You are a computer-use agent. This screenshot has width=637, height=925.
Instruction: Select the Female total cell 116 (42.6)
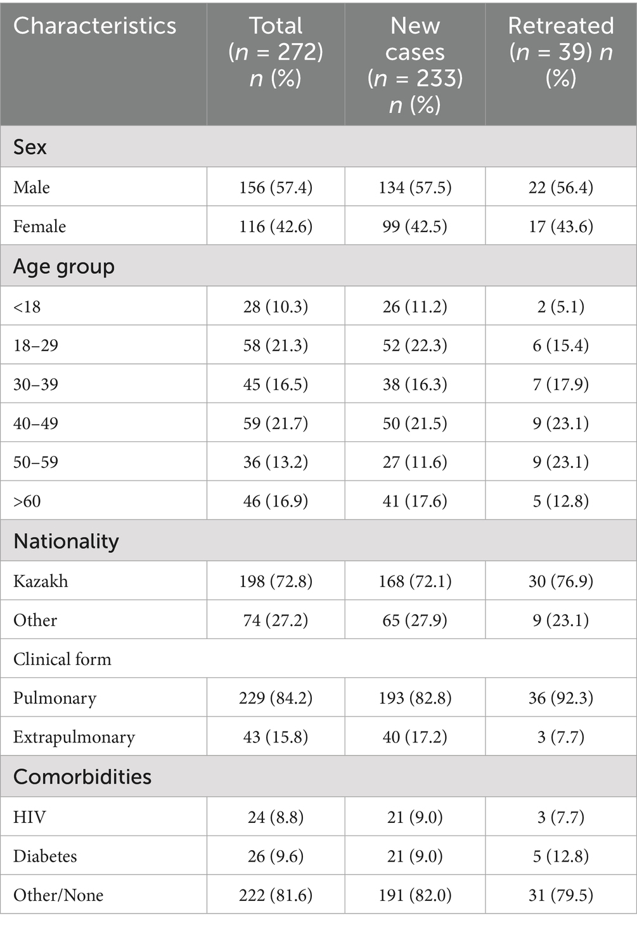point(276,226)
